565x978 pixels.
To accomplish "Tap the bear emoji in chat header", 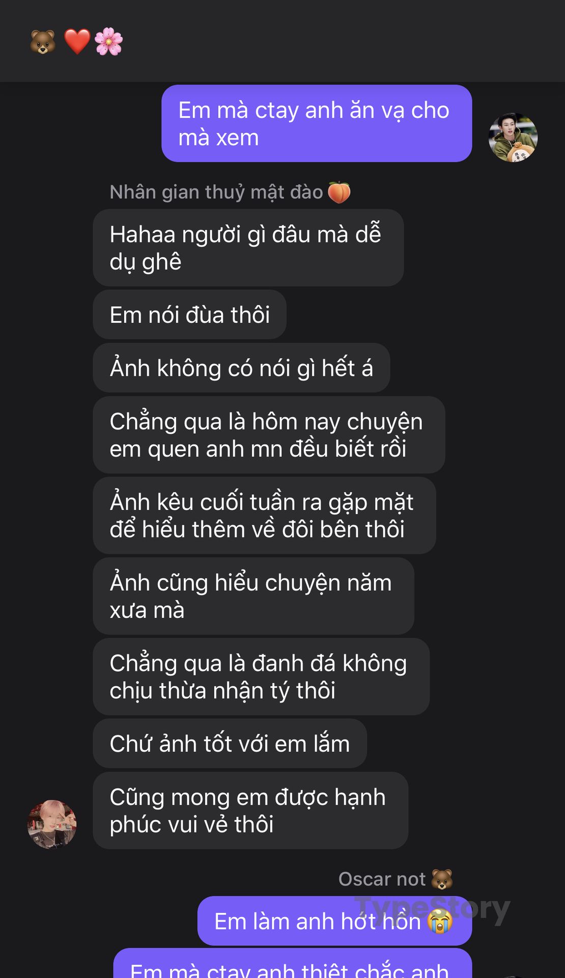I will tap(43, 42).
